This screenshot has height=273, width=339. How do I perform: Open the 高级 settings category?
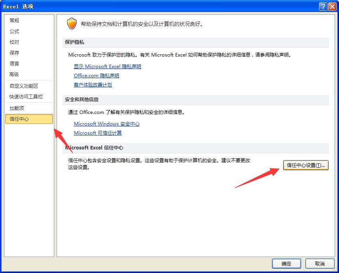coord(14,75)
